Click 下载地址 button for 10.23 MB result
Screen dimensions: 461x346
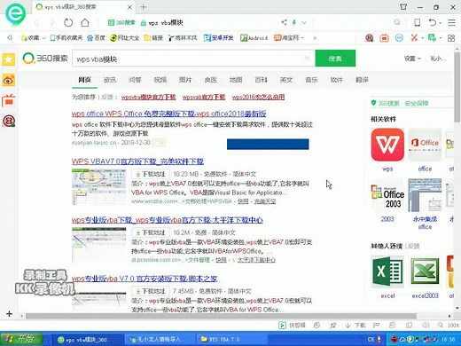click(x=151, y=174)
